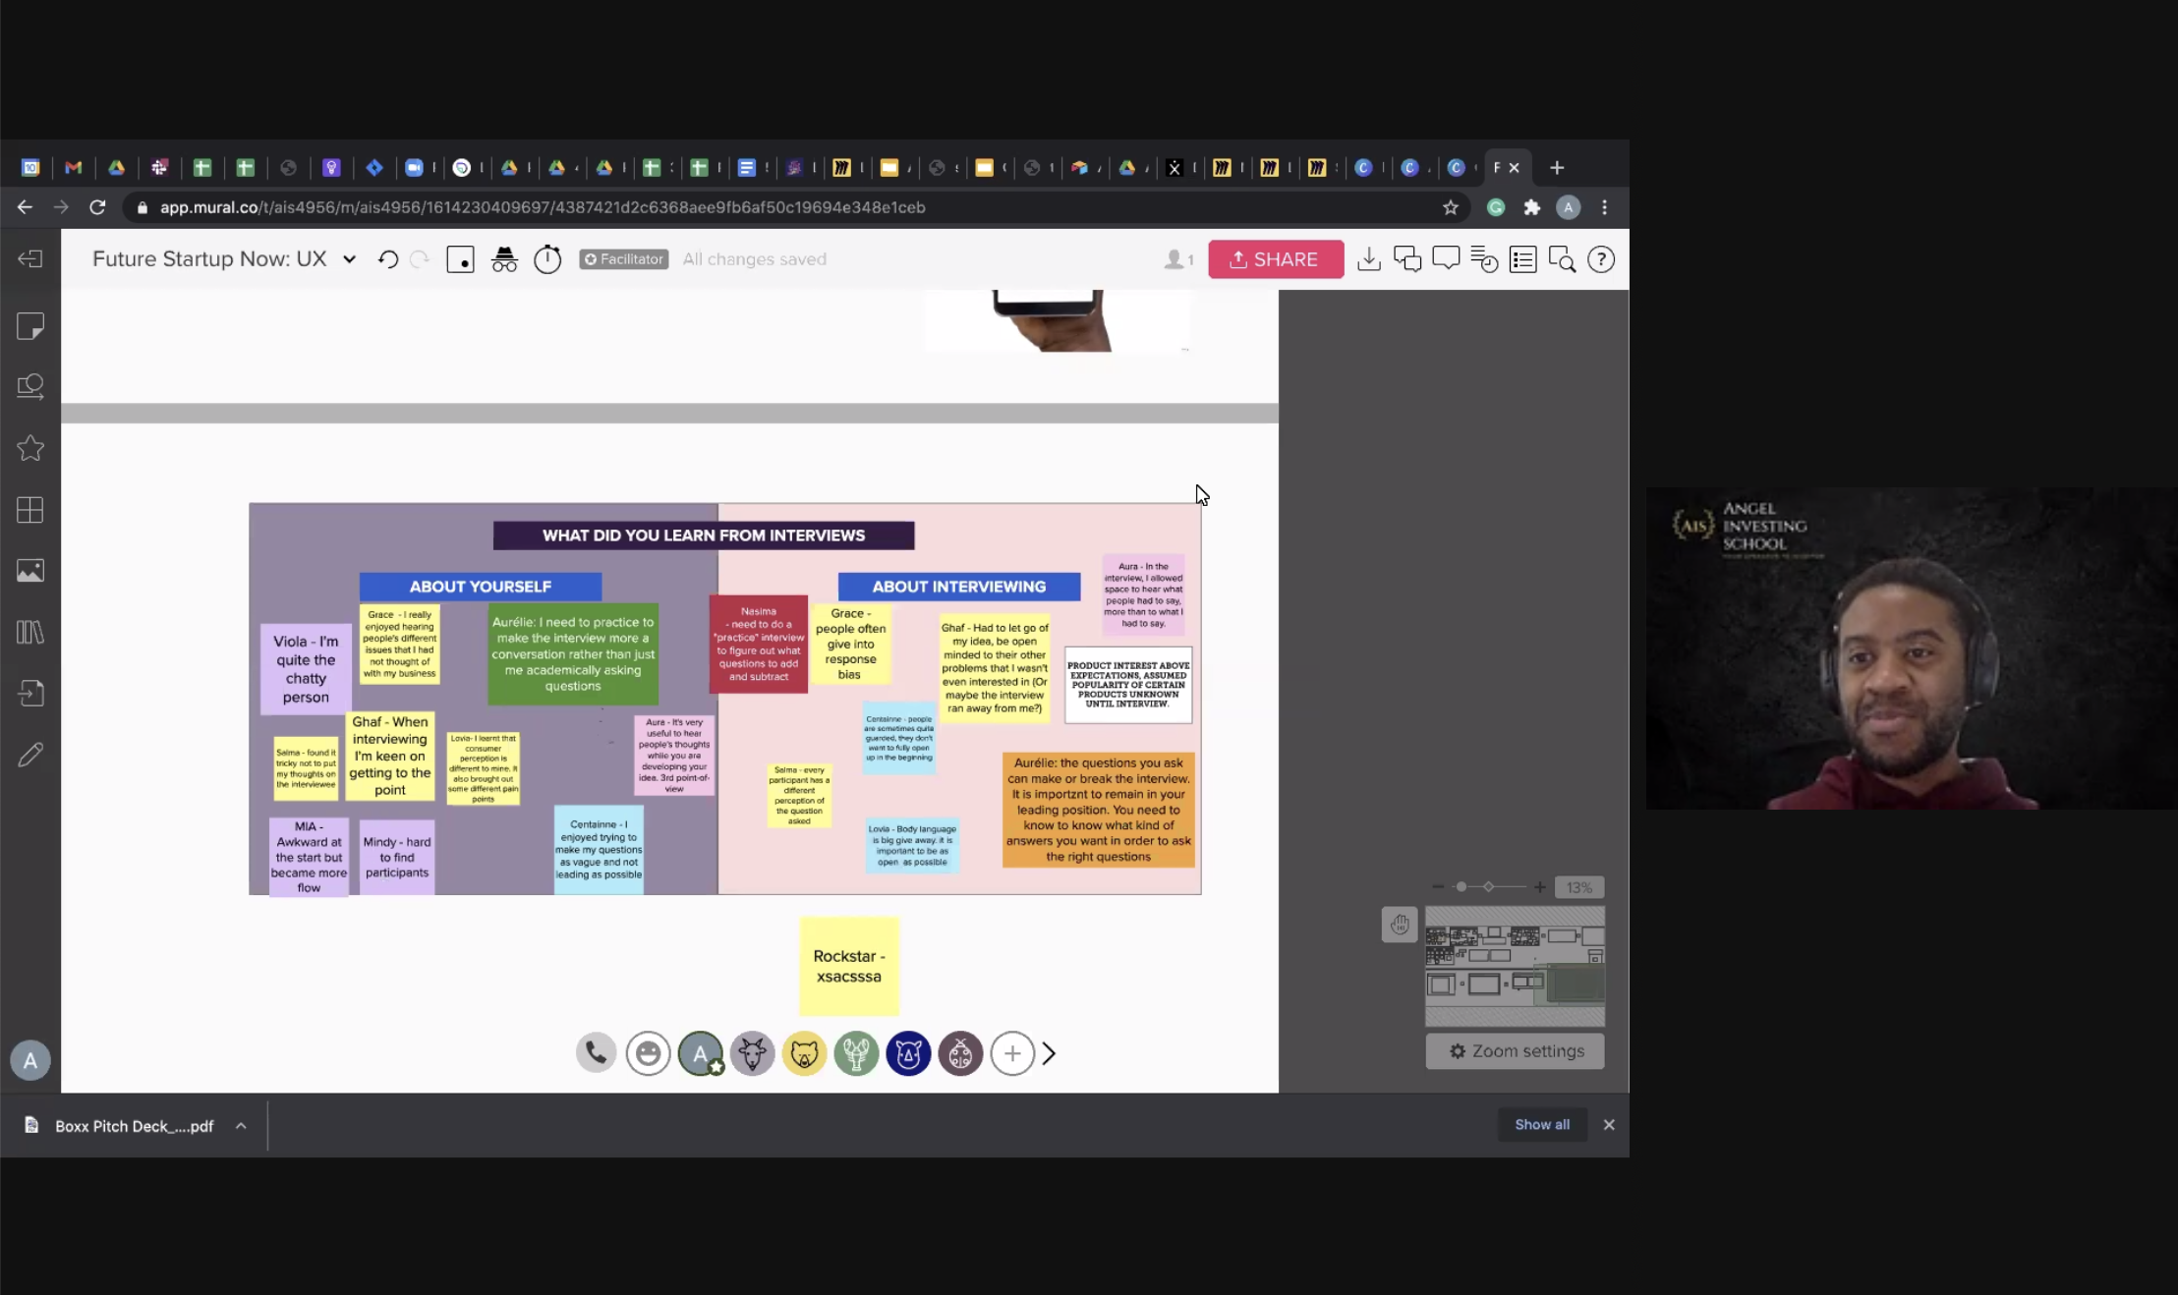Open participants count icon
The width and height of the screenshot is (2178, 1295).
(x=1178, y=259)
